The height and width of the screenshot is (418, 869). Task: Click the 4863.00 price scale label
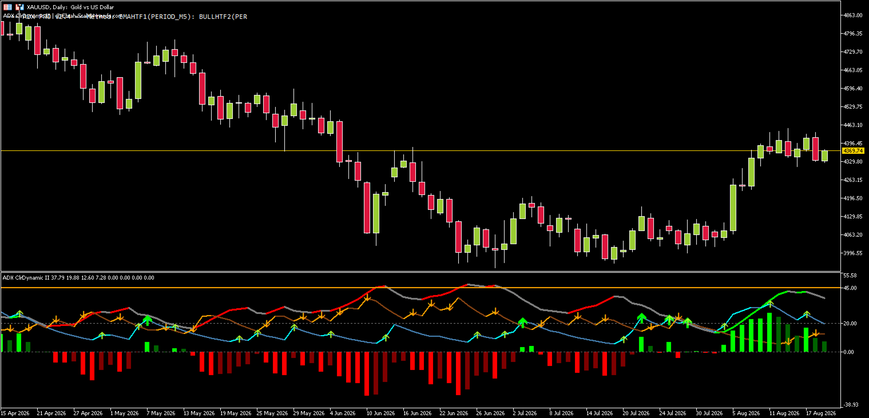pos(852,15)
